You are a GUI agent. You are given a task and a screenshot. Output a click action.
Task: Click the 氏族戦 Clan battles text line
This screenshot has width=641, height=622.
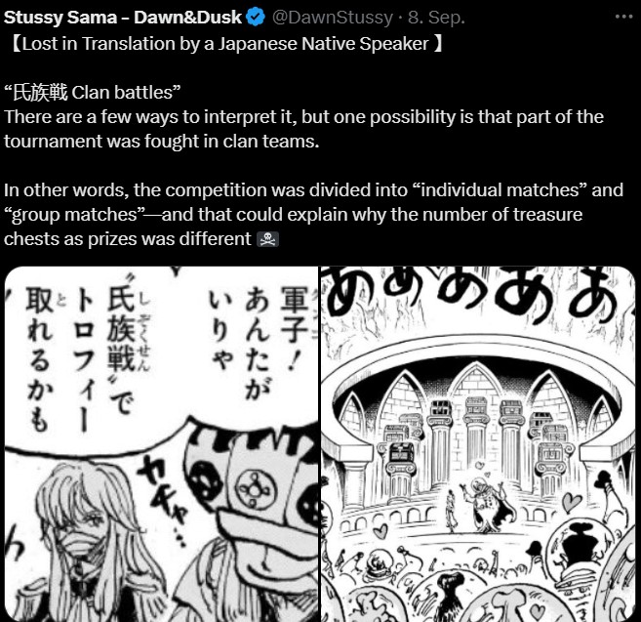tap(92, 93)
